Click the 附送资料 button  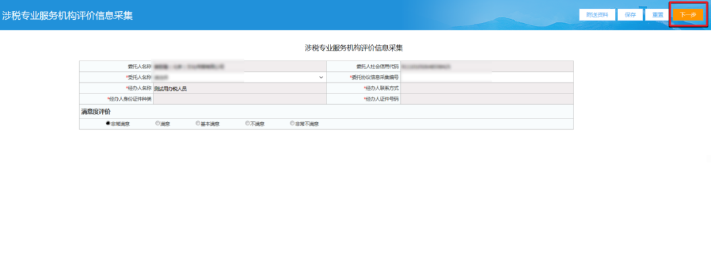596,14
